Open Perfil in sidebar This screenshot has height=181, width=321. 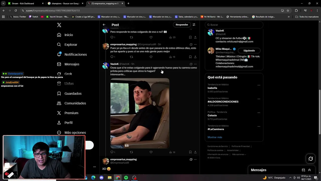tap(65, 123)
